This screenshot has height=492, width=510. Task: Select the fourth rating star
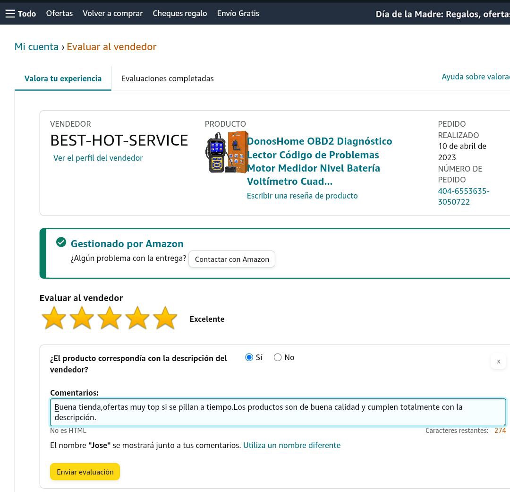coord(137,318)
